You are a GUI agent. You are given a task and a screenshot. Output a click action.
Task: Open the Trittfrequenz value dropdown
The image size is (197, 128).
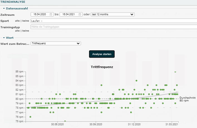[x=55, y=43]
